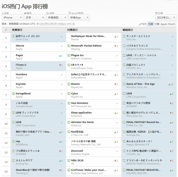Open the 2015年11 date dropdown
Image resolution: width=178 pixels, height=177 pixels.
pos(166,18)
